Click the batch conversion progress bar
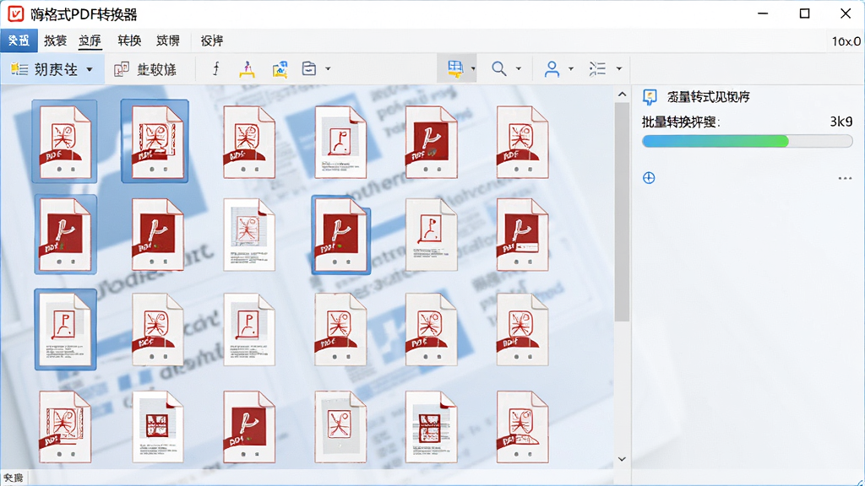The width and height of the screenshot is (865, 486). (747, 141)
